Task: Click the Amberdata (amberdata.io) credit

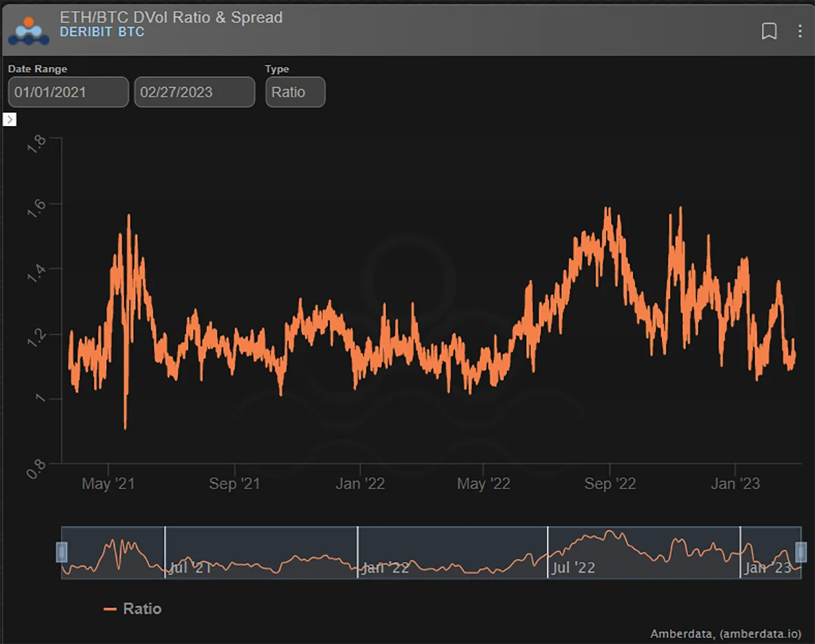Action: (725, 634)
